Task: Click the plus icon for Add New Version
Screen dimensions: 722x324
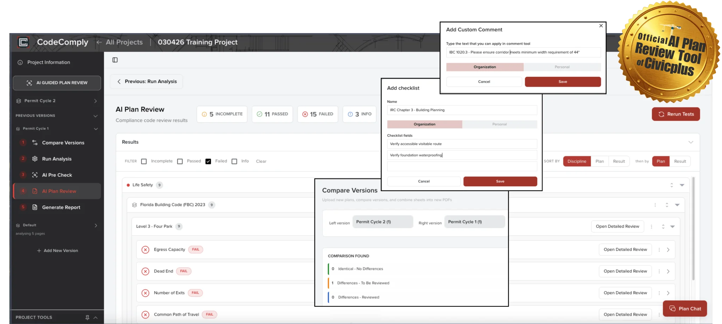Action: pos(39,251)
